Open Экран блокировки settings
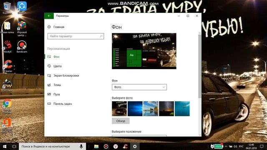Viewport: 267px width, 150px height. pos(63,75)
